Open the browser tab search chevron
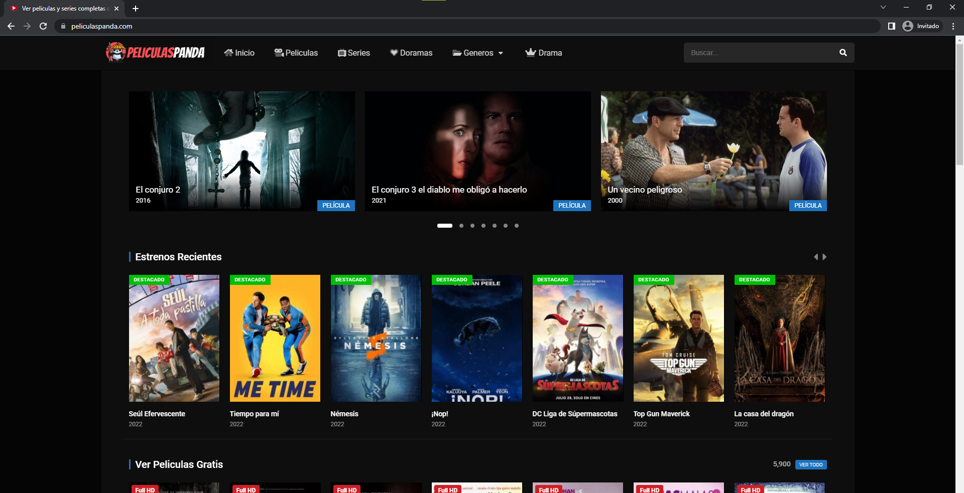The image size is (964, 493). (x=883, y=8)
